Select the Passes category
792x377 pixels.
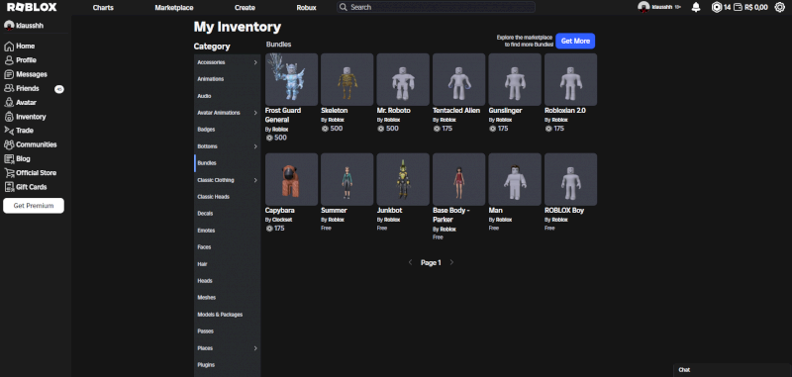(x=228, y=331)
